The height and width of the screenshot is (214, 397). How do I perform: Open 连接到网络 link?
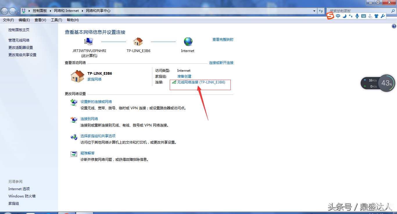coord(89,119)
